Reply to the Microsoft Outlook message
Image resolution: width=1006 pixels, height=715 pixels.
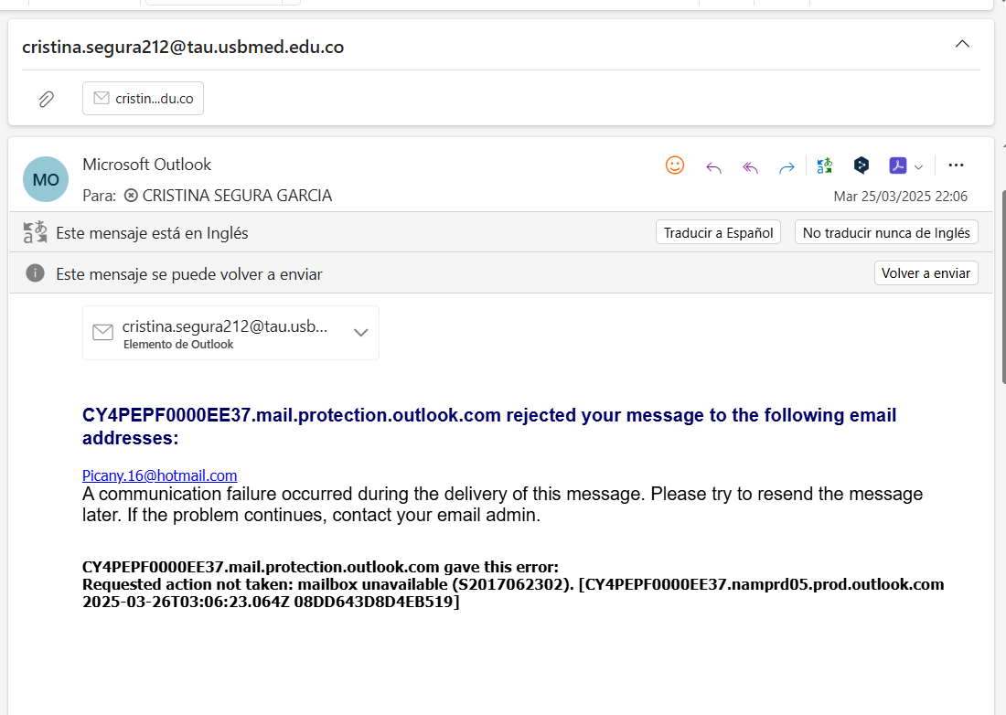tap(713, 167)
